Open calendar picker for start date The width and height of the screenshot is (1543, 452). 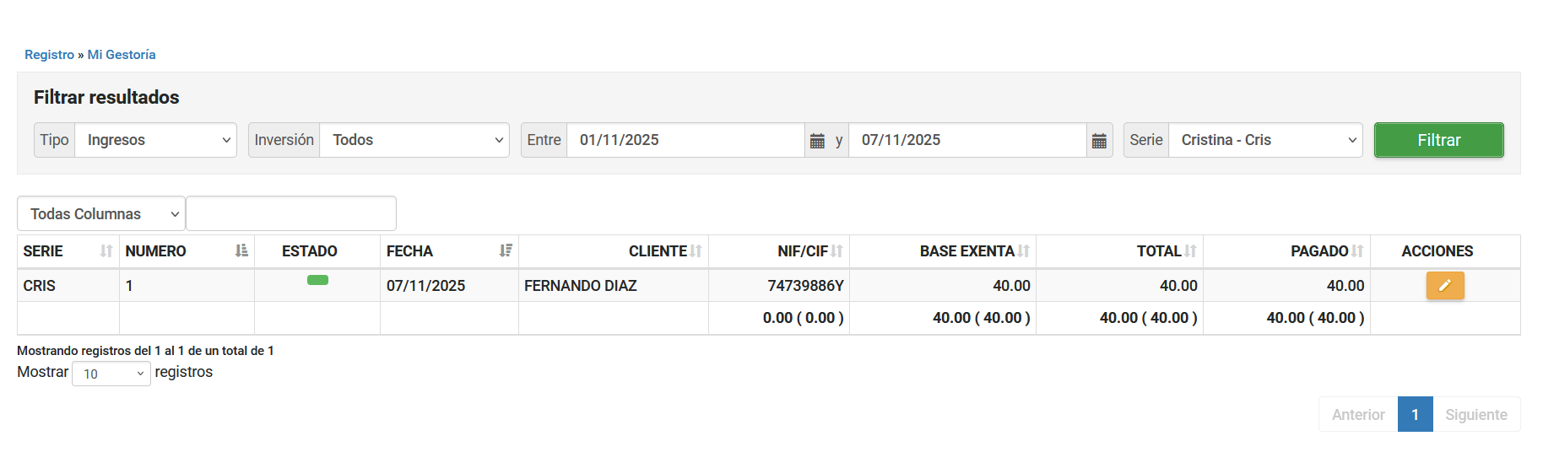[x=817, y=141]
